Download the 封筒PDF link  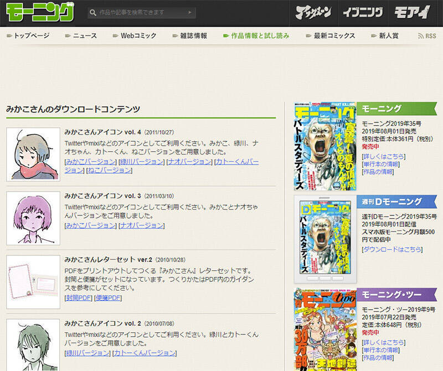[x=78, y=298]
